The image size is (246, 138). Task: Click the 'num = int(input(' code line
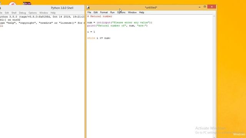coord(120,23)
